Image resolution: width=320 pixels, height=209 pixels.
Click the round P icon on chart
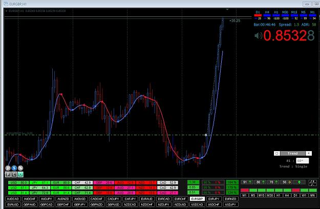(x=8, y=168)
